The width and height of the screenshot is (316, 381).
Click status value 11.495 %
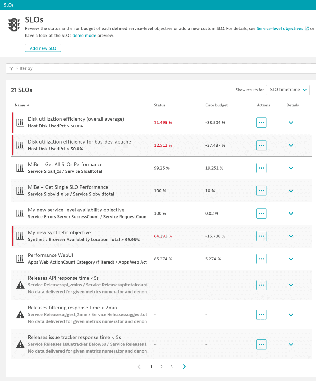click(x=163, y=123)
